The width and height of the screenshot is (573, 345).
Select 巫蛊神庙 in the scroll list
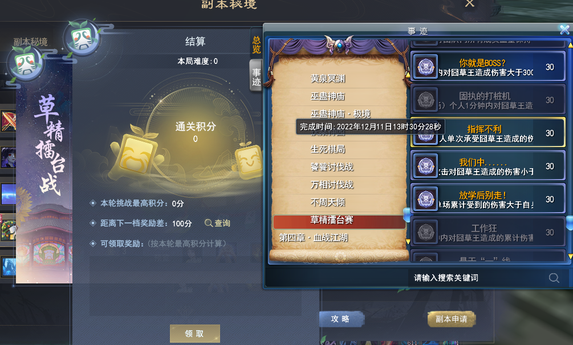(328, 96)
